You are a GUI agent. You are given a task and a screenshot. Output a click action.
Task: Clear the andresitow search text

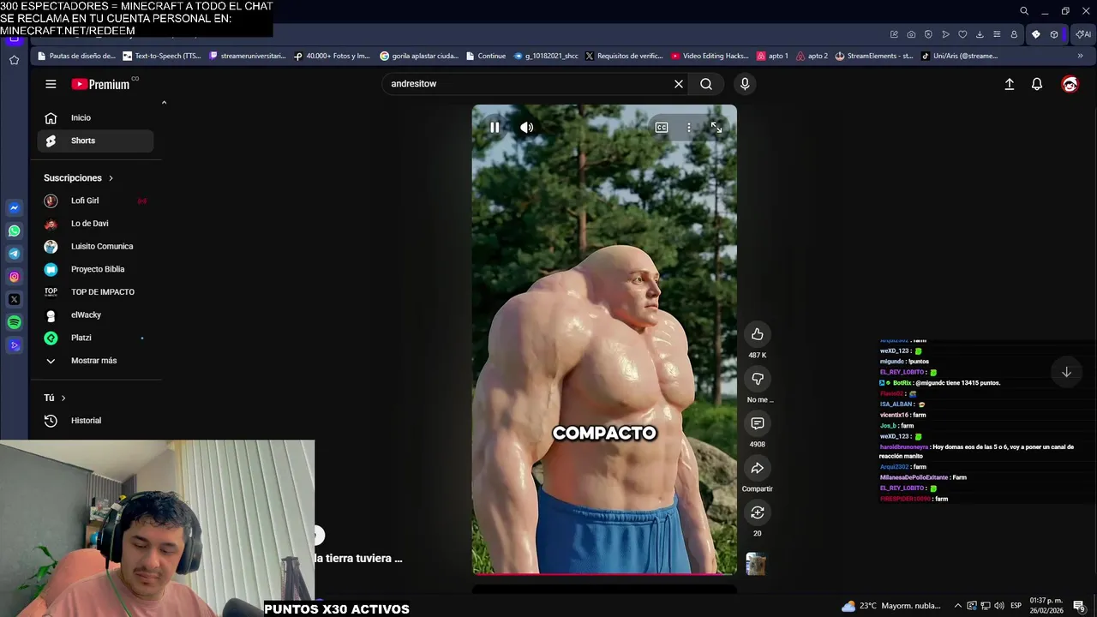tap(679, 84)
